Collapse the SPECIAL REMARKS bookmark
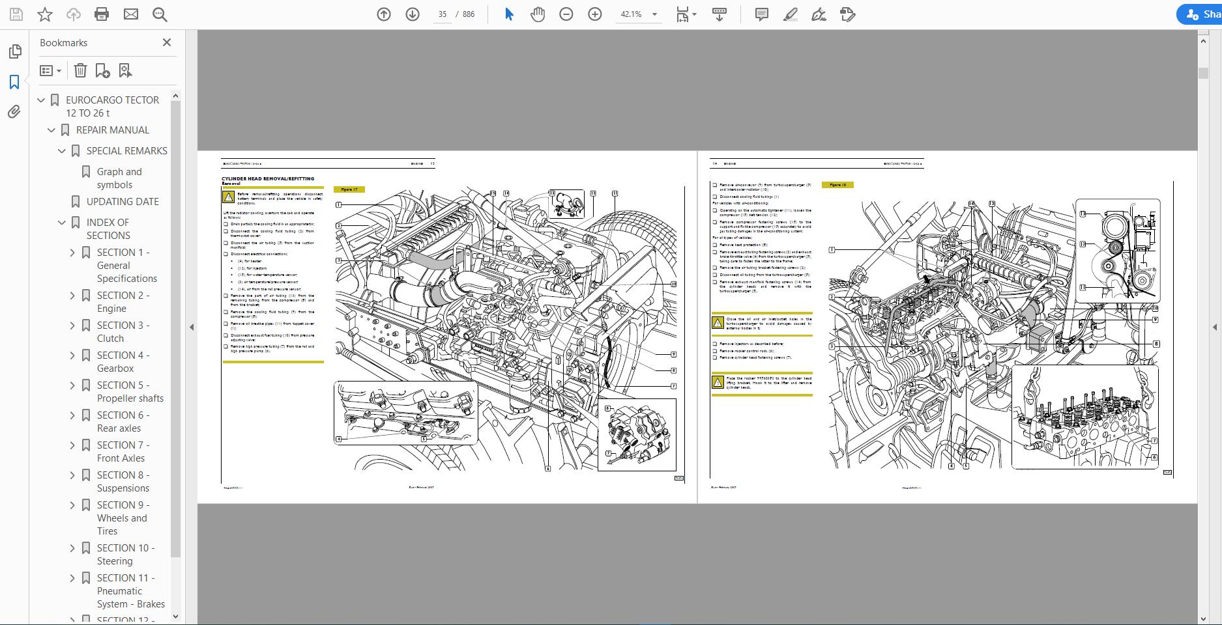Image resolution: width=1222 pixels, height=625 pixels. (x=61, y=150)
